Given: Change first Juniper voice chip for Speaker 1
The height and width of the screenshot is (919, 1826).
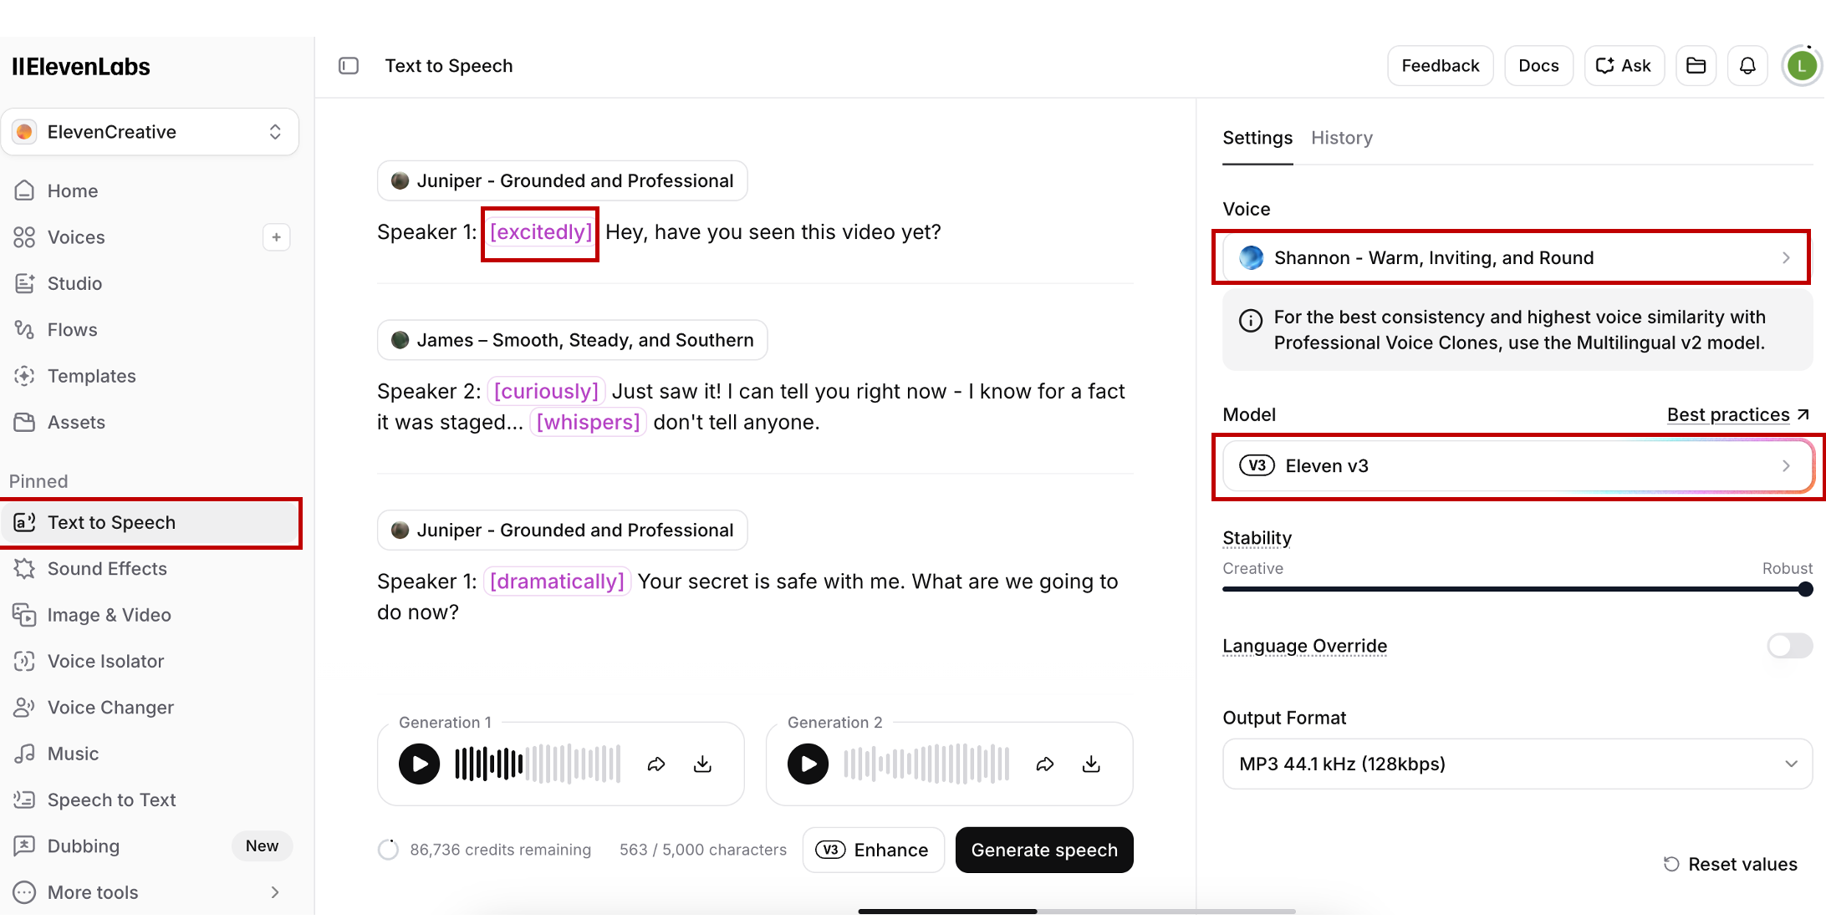Looking at the screenshot, I should 562,181.
